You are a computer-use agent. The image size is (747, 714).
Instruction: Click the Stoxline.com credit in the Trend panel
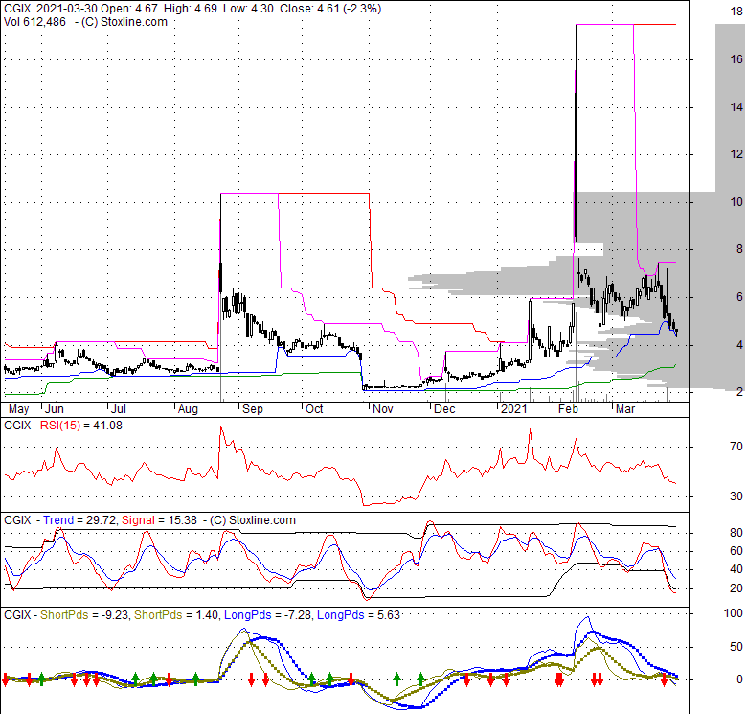[253, 520]
